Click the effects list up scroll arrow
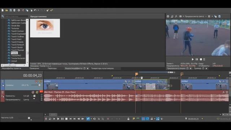 pyautogui.click(x=27, y=20)
